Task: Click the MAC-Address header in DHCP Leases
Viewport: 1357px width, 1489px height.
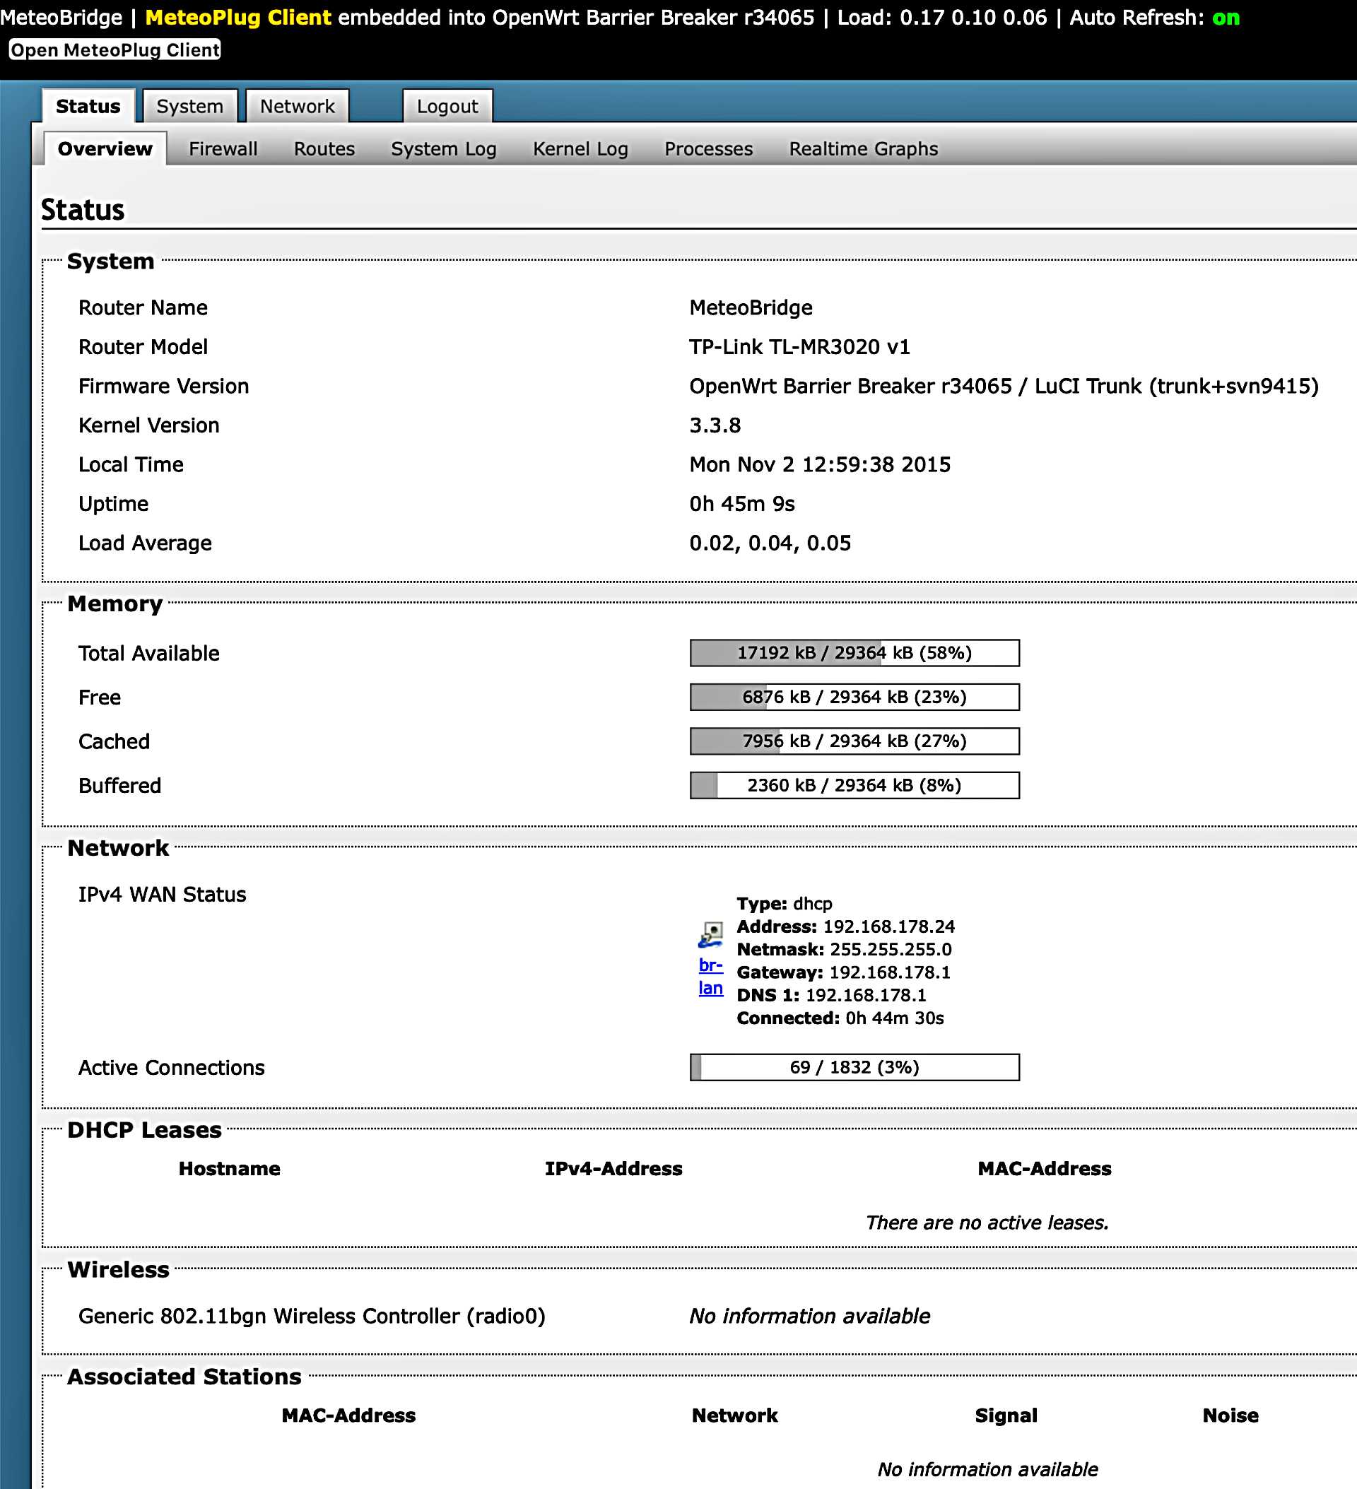Action: click(1044, 1168)
